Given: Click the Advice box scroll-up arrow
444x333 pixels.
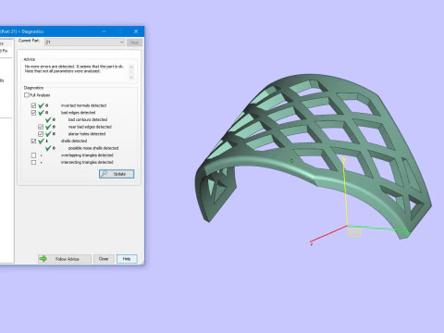Looking at the screenshot, I should point(131,67).
